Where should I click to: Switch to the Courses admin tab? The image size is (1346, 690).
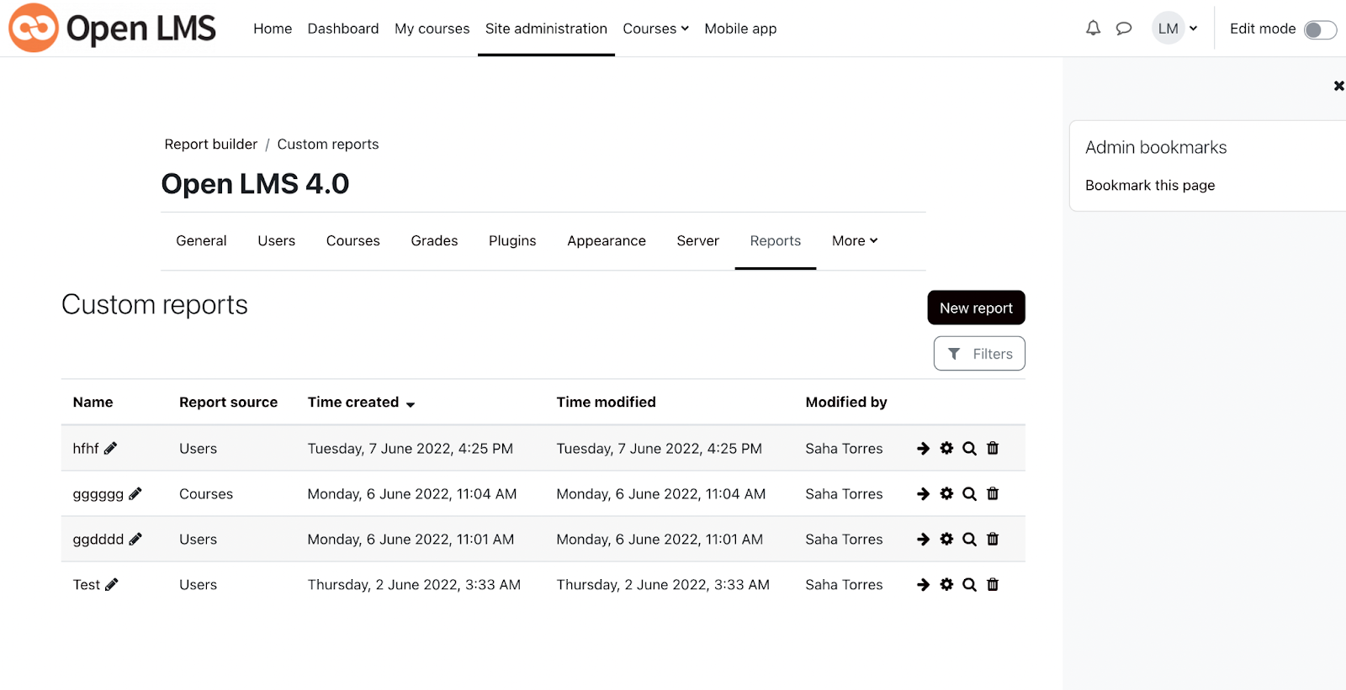(353, 241)
